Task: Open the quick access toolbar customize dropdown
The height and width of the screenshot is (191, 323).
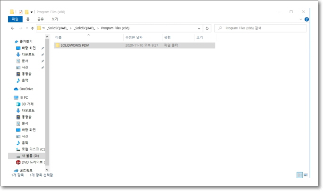Action: 32,12
